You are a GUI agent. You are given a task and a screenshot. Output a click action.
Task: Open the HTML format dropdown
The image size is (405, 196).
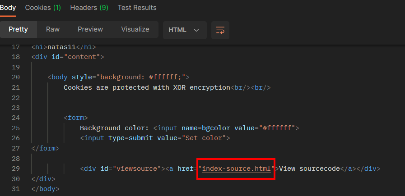(x=184, y=30)
